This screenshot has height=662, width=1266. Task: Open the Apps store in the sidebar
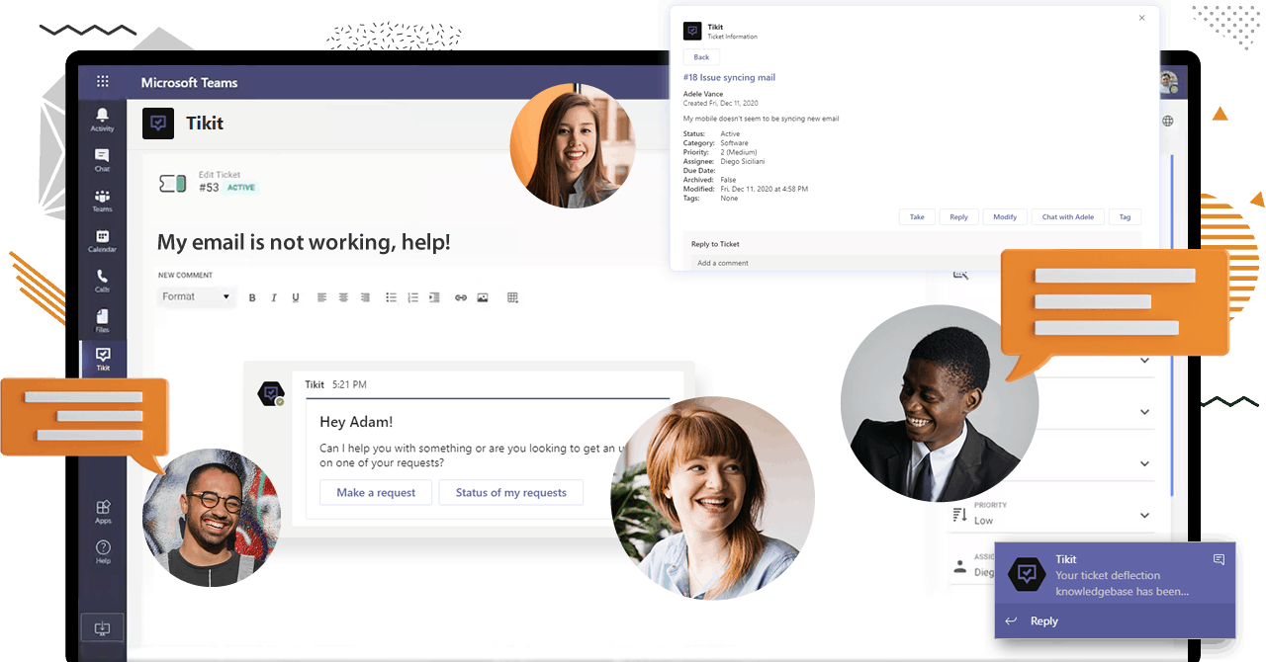103,512
